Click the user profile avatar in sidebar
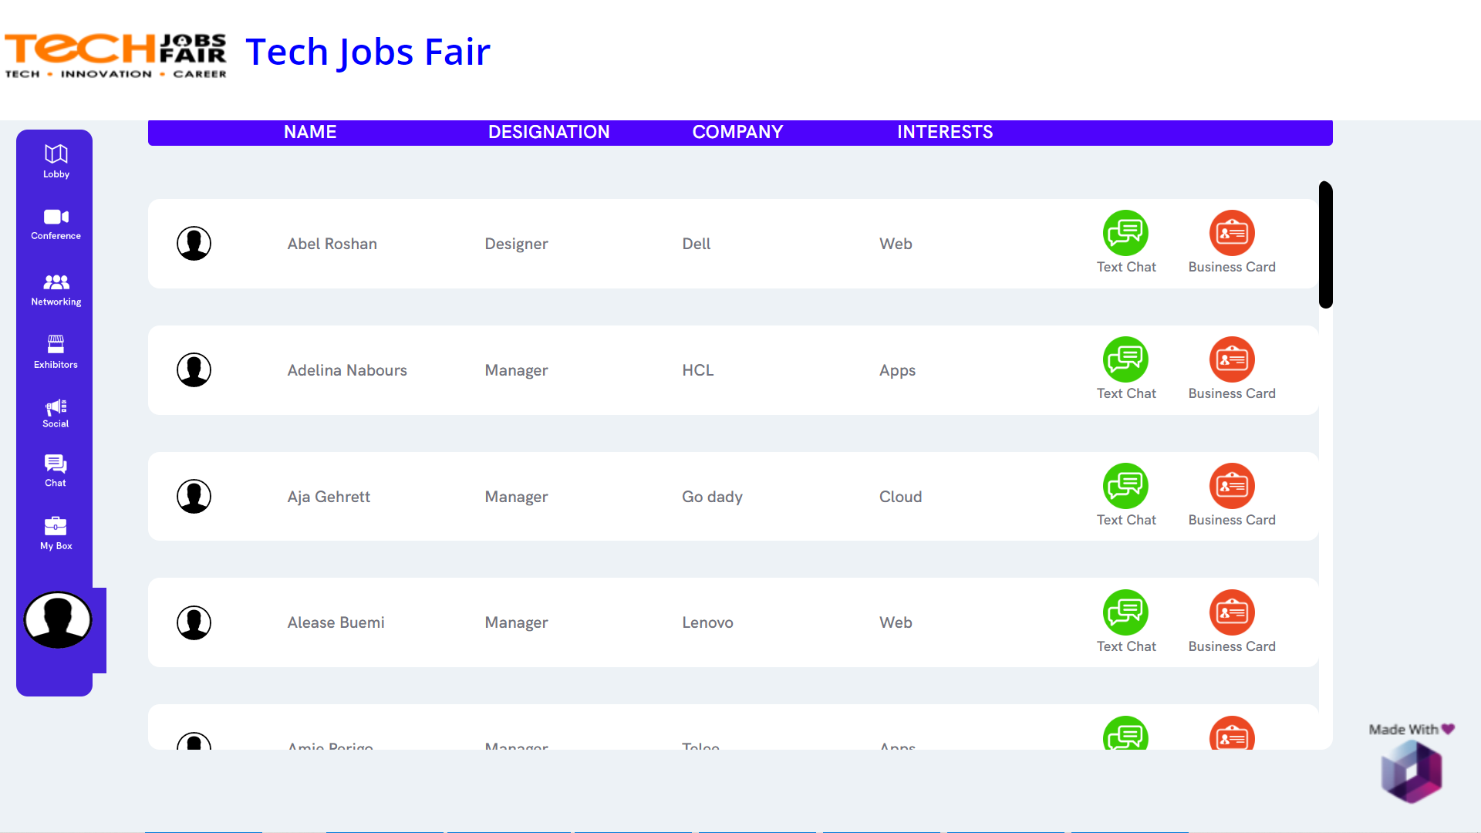The height and width of the screenshot is (833, 1481). point(58,620)
